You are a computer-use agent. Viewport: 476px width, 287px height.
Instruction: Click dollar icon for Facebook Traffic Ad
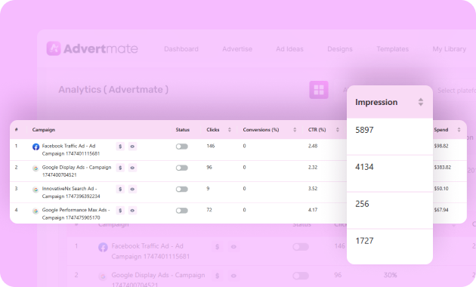click(120, 147)
